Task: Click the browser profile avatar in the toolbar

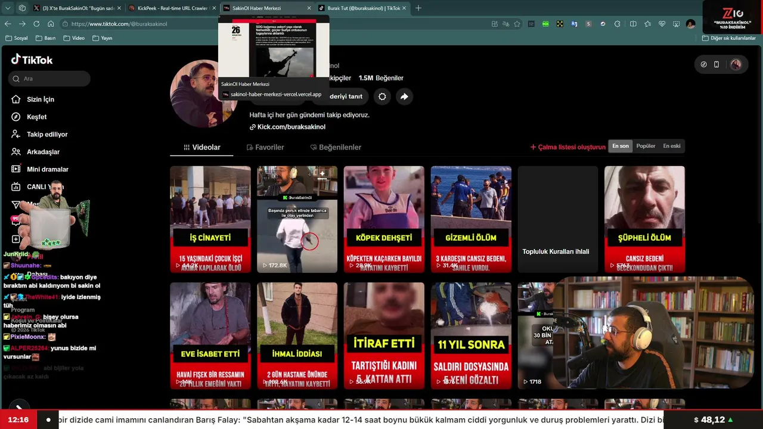Action: click(x=690, y=24)
